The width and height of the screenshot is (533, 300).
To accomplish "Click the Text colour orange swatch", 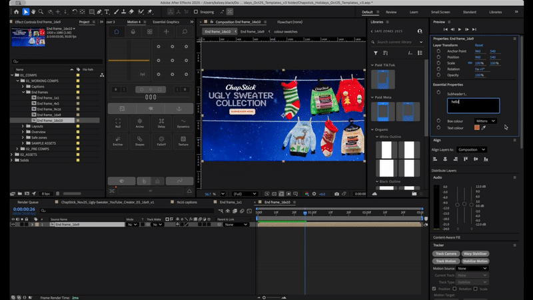I will click(x=477, y=127).
